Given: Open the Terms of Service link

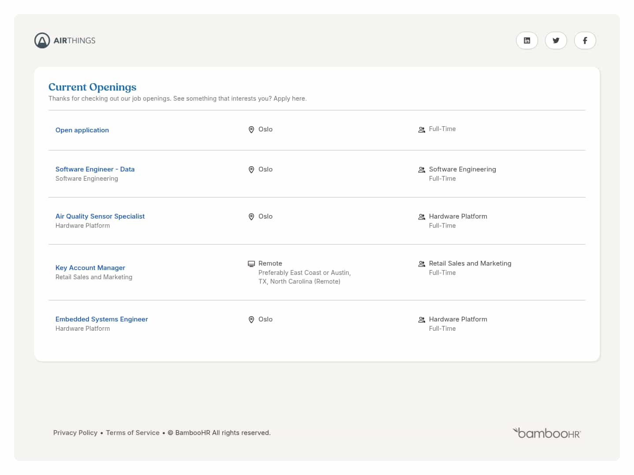Looking at the screenshot, I should click(133, 433).
